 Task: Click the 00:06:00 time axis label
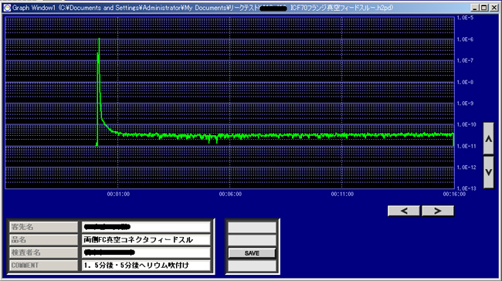pos(230,194)
